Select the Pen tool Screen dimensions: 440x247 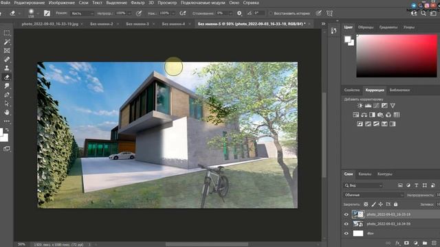tap(7, 95)
